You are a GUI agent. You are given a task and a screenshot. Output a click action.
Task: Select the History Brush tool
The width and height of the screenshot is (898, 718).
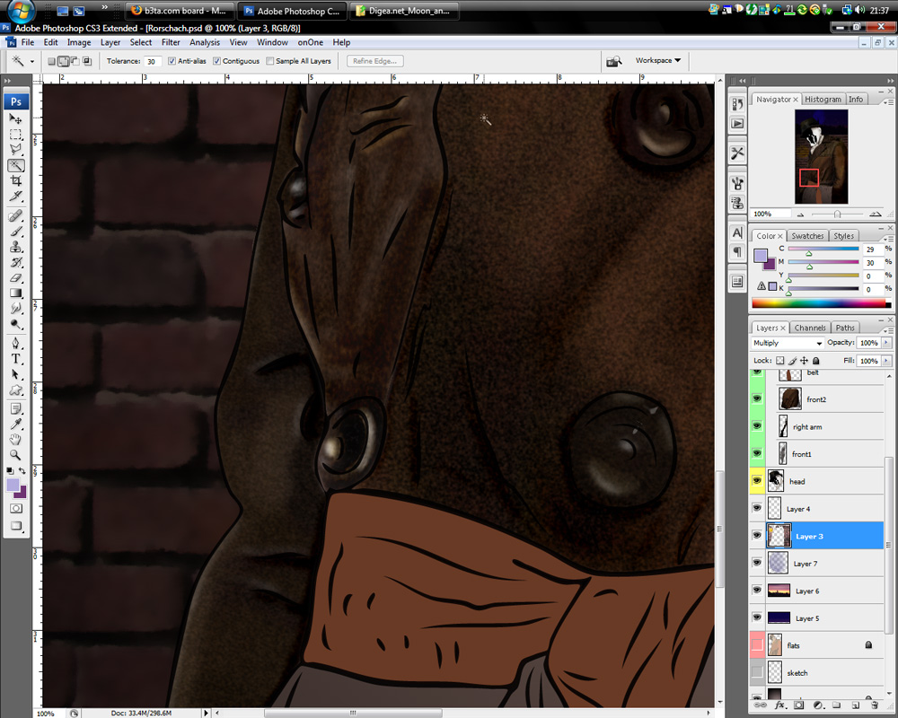coord(15,262)
